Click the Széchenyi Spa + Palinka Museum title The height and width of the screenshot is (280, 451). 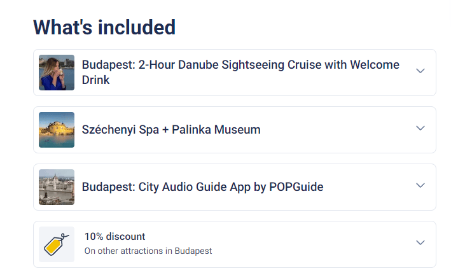tap(171, 129)
